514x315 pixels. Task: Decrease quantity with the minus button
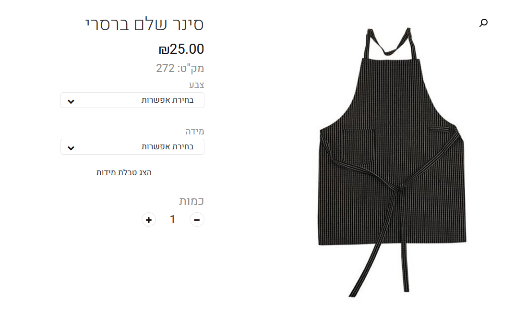[x=197, y=219]
